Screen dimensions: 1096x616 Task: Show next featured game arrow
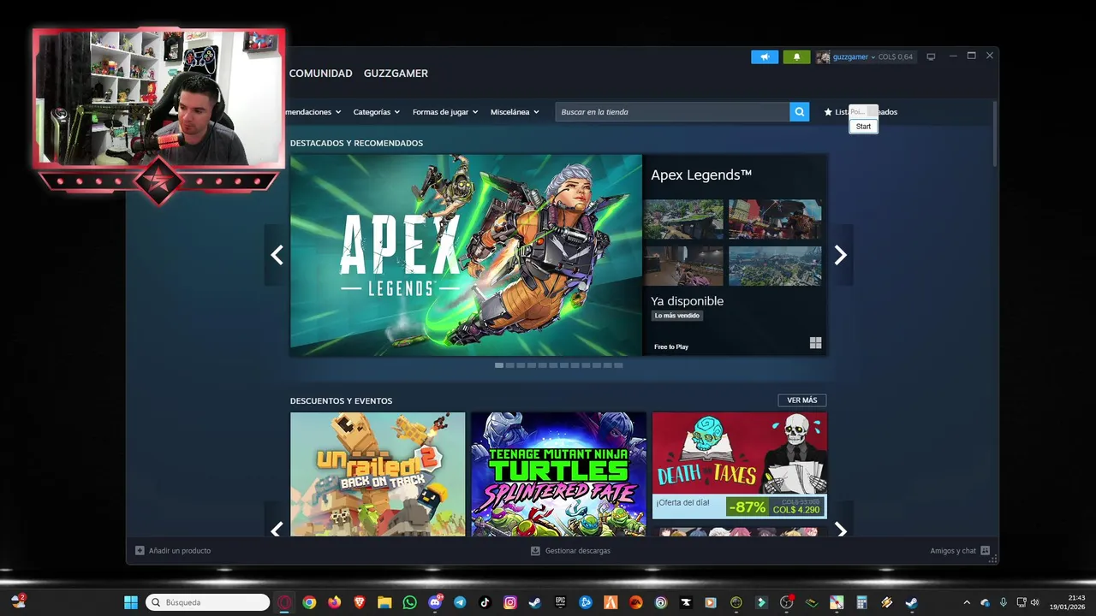[841, 255]
